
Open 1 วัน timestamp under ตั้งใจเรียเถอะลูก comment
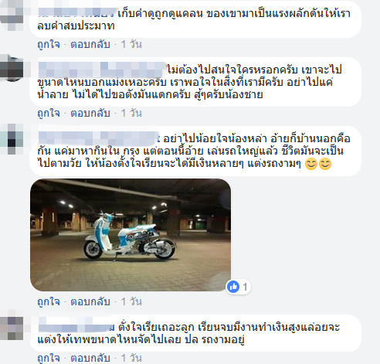pyautogui.click(x=131, y=358)
